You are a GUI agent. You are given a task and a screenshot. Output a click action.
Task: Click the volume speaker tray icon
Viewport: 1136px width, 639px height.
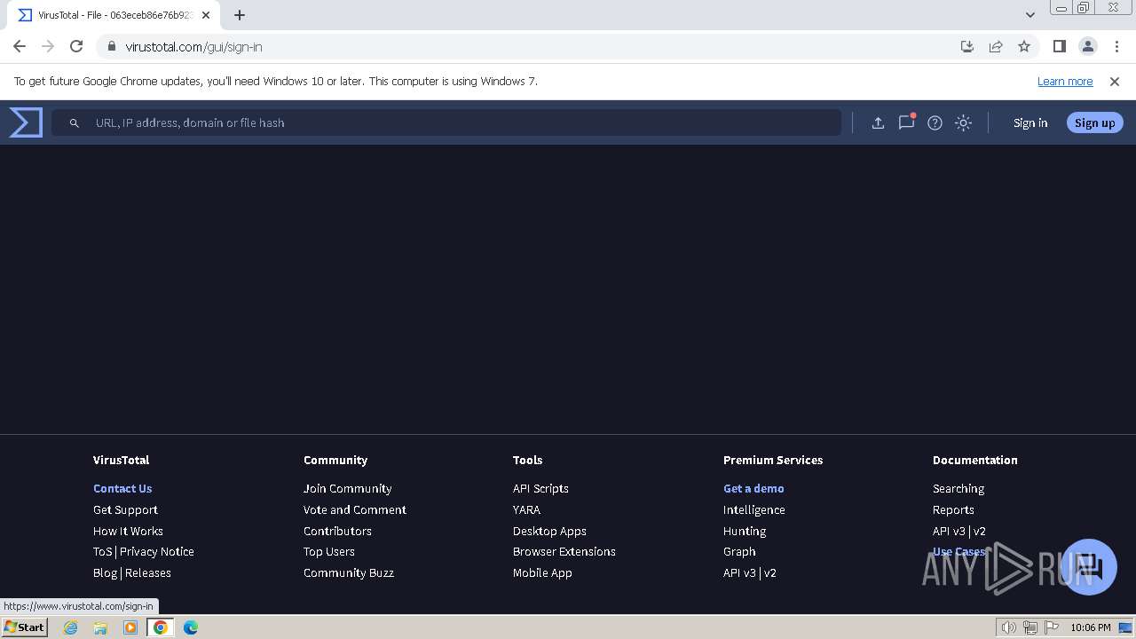1009,627
